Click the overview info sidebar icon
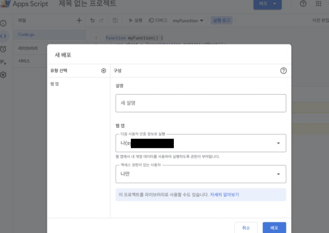This screenshot has width=329, height=233. (3, 23)
